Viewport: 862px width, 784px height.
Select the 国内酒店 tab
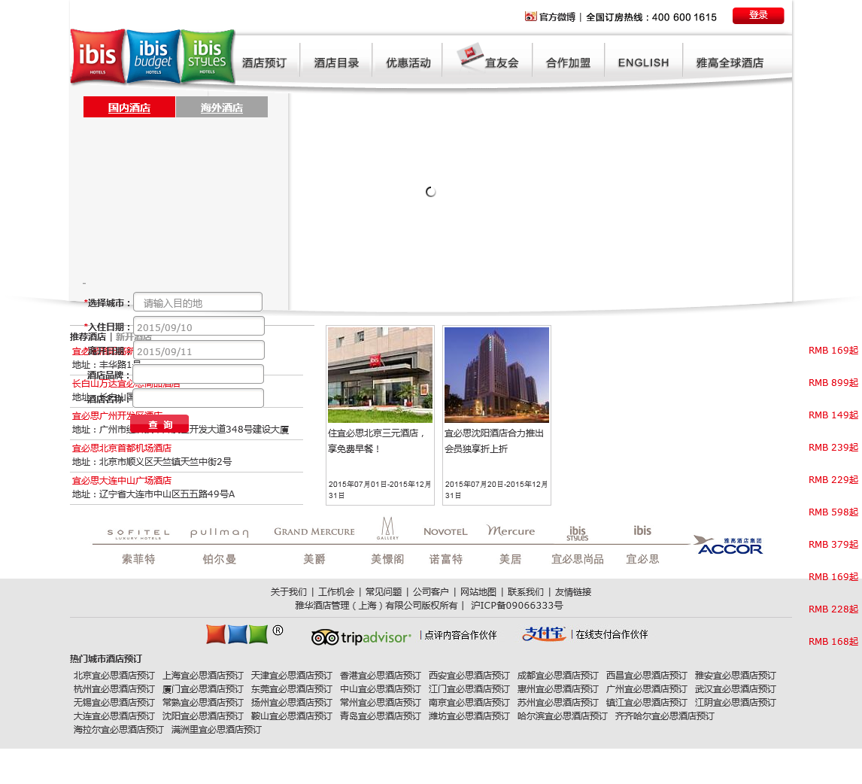coord(129,107)
